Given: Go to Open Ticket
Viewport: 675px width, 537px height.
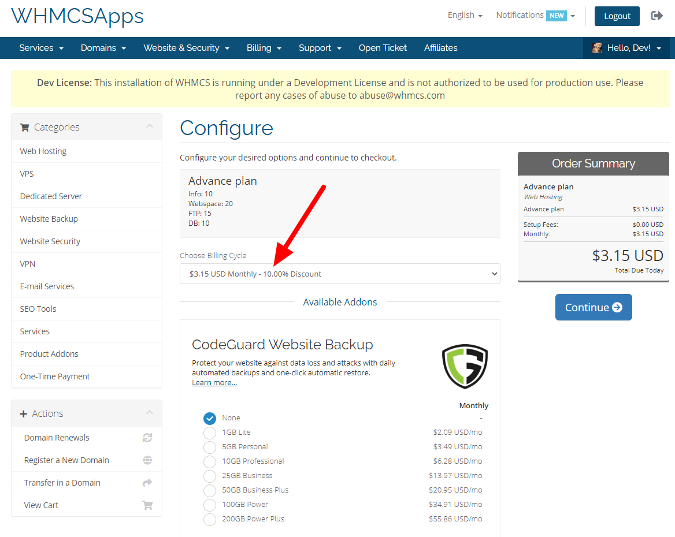Looking at the screenshot, I should [x=383, y=48].
